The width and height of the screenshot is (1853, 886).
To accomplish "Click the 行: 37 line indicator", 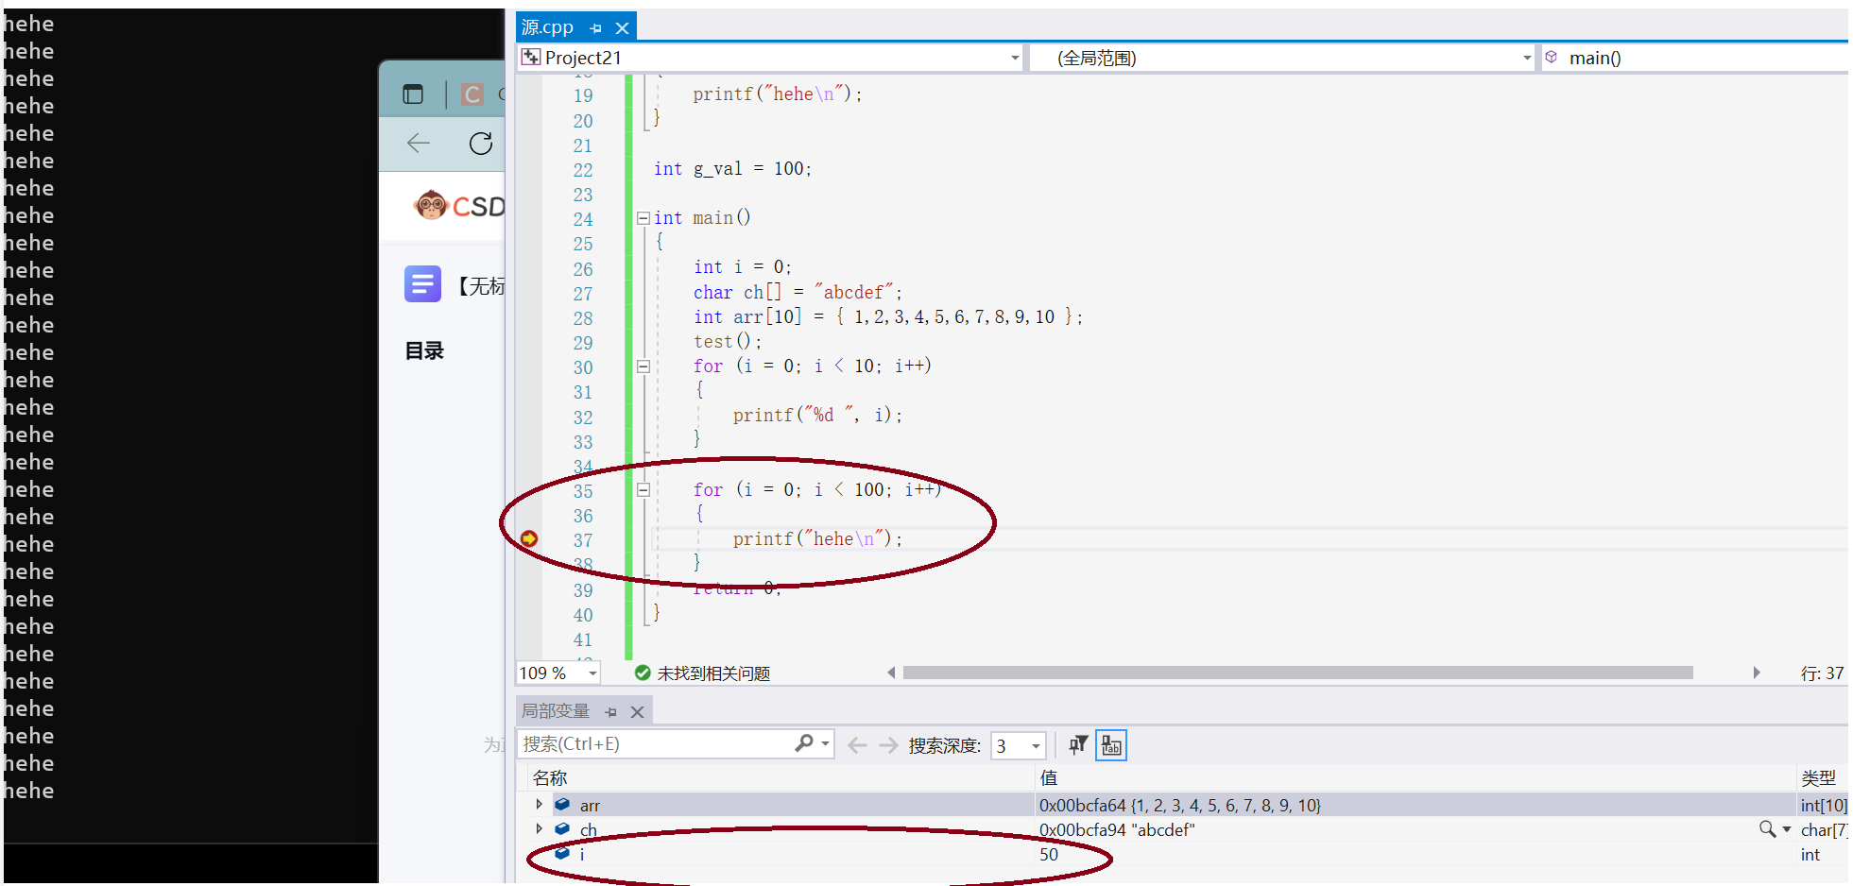I will (1822, 673).
